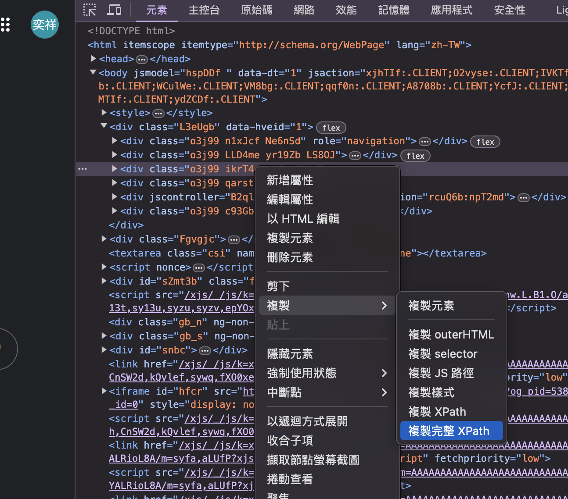Toggle flex badge on the navigation div
Screen dimensions: 568x499
(x=485, y=142)
